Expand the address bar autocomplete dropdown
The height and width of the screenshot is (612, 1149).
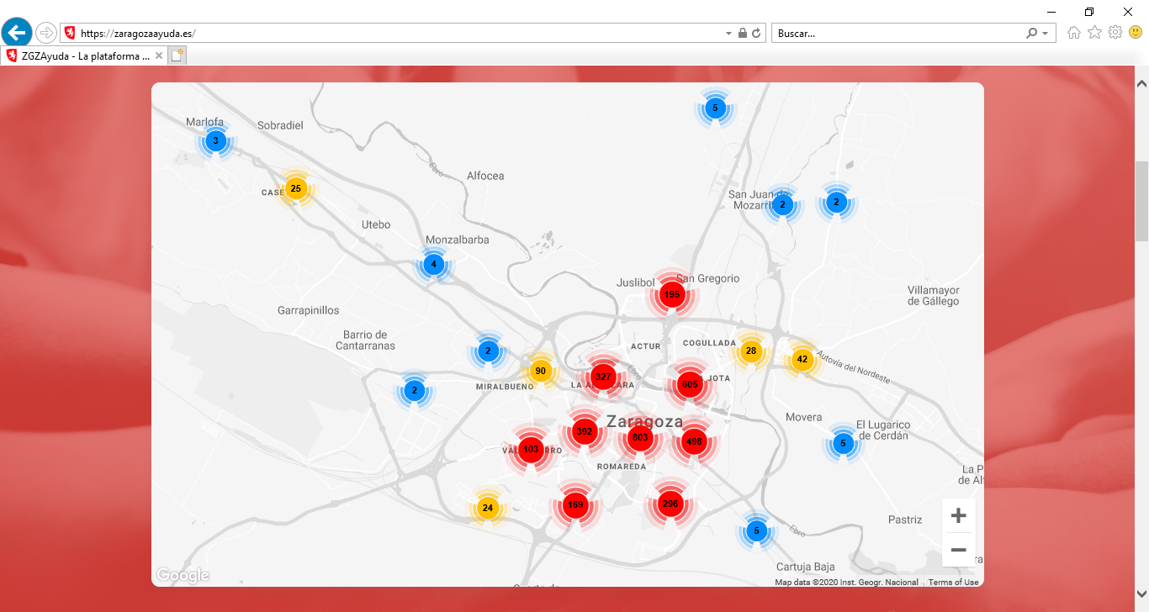(728, 34)
